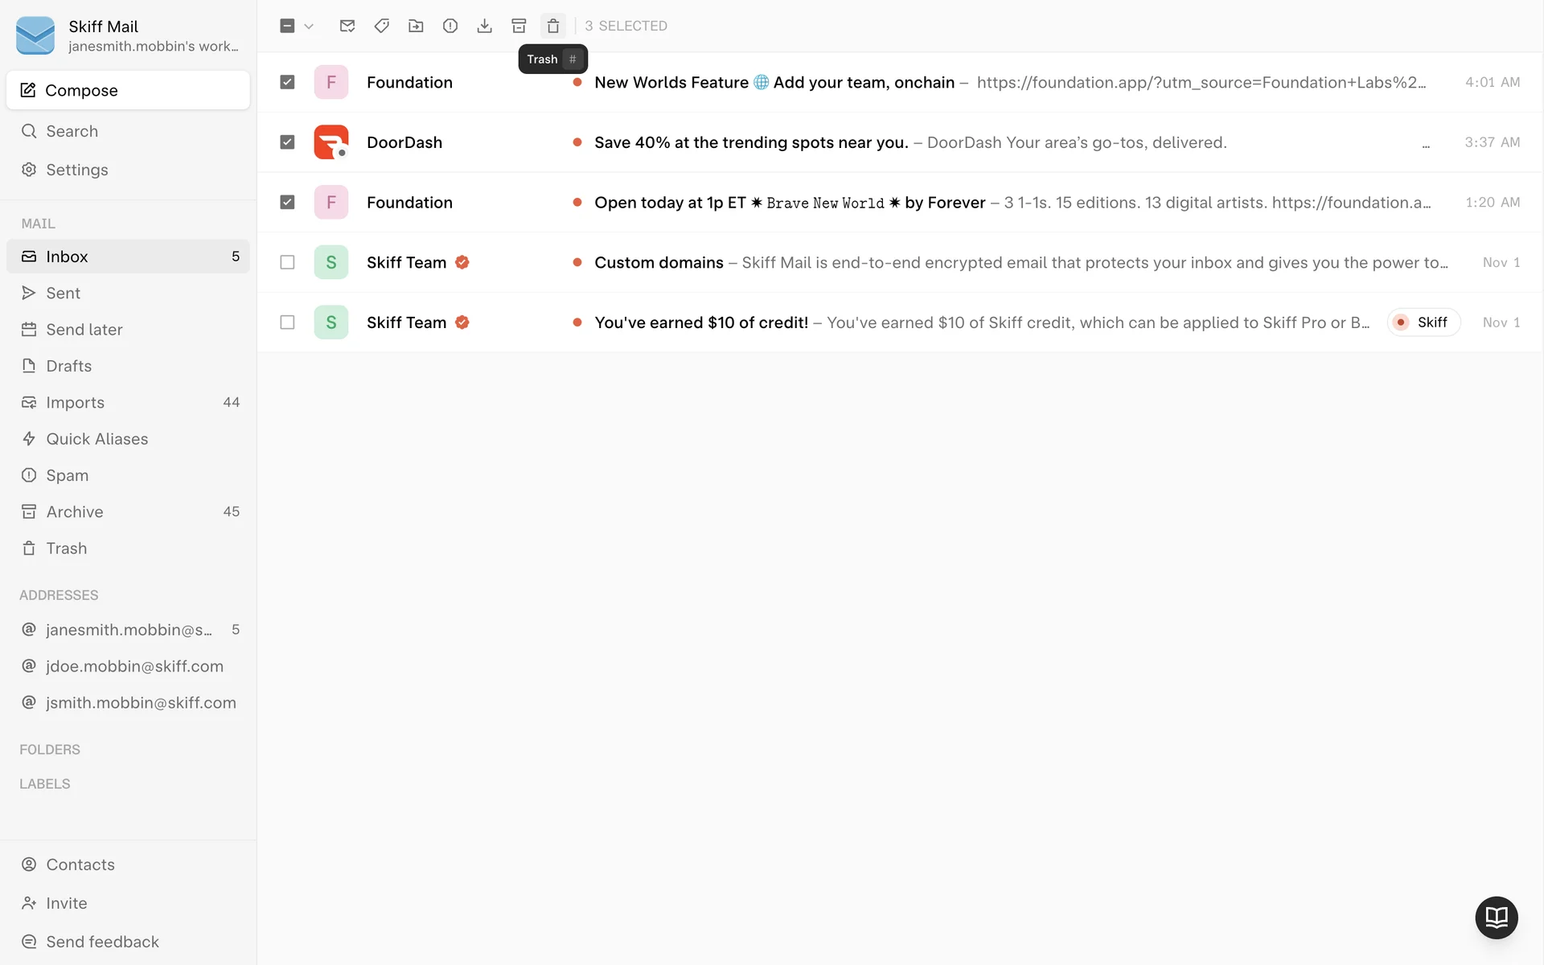The height and width of the screenshot is (965, 1544).
Task: Click the Skiff label's red color dot
Action: [1401, 322]
